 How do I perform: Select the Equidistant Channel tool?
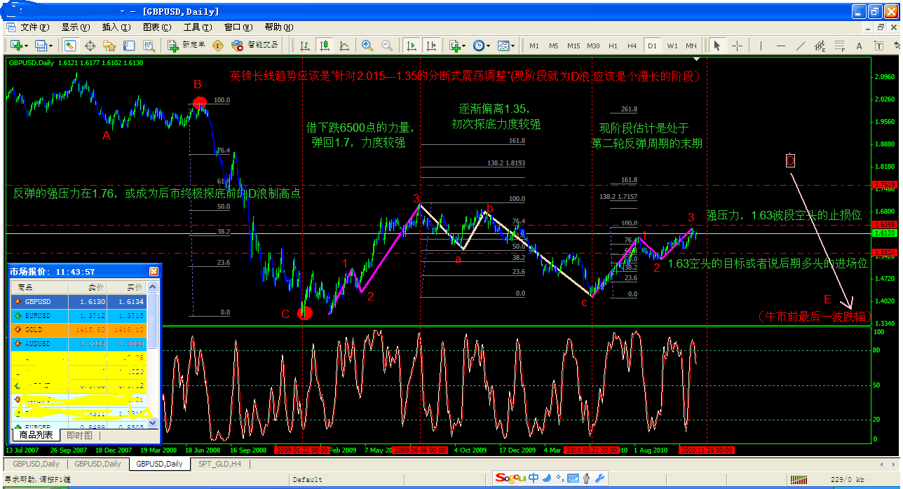(820, 46)
